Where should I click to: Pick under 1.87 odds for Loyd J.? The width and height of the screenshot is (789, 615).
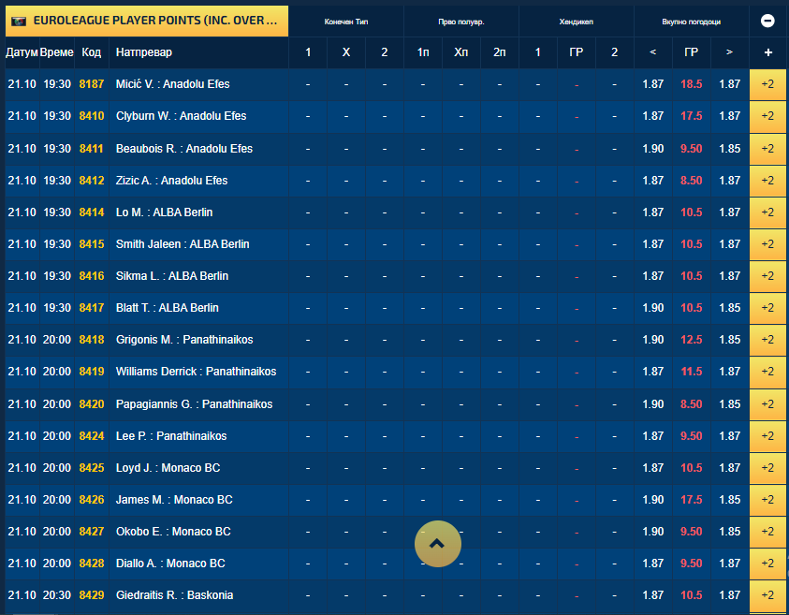pyautogui.click(x=653, y=467)
